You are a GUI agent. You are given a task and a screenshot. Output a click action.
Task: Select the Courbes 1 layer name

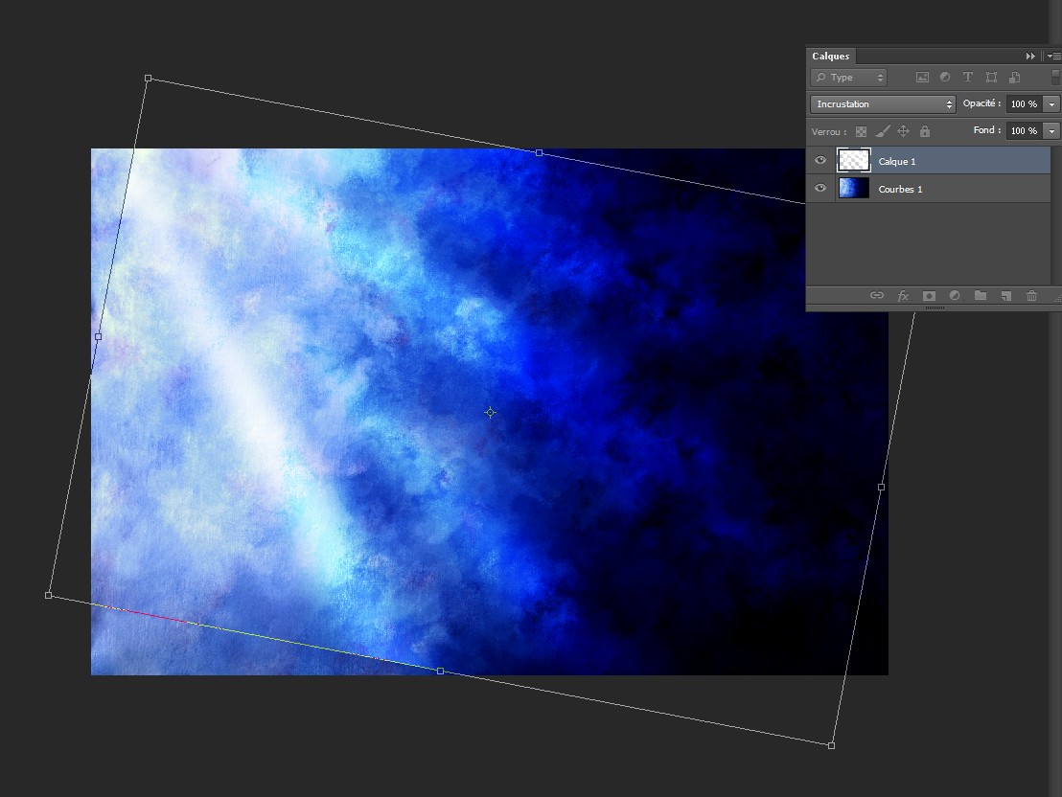(900, 189)
